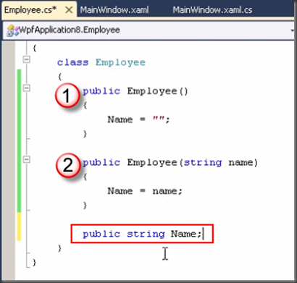
Task: Collapse the Employee(string name) constructor
Action: click(x=27, y=159)
